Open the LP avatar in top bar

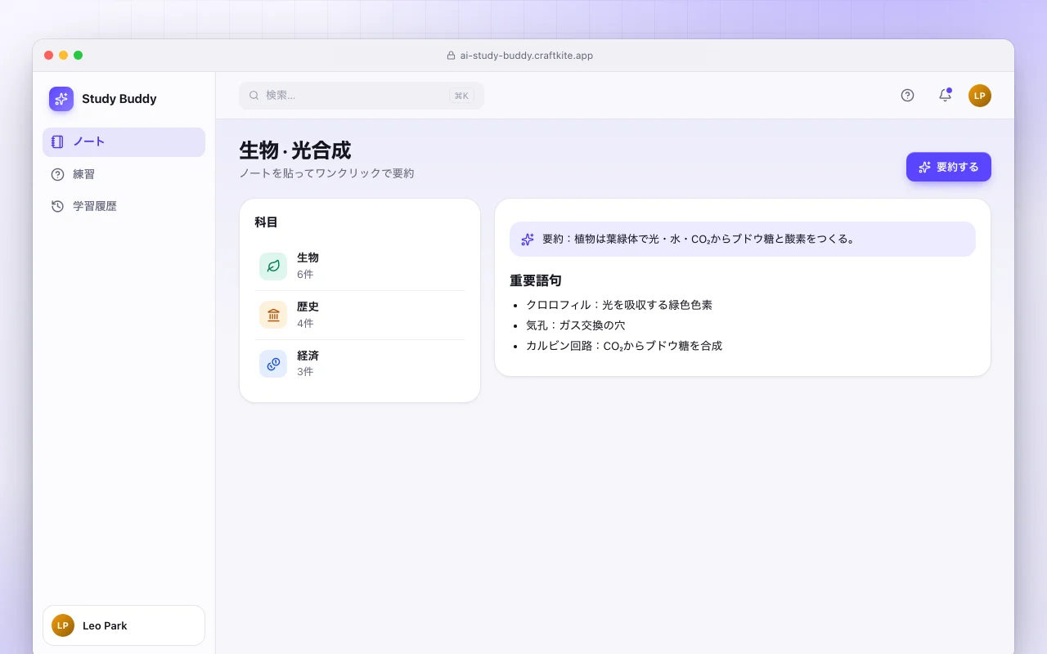point(980,96)
